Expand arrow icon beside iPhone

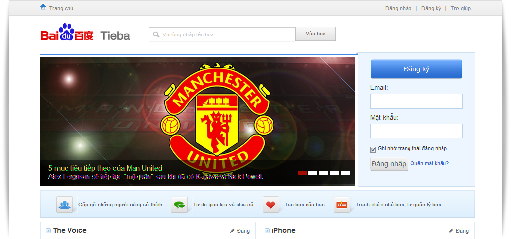click(x=267, y=231)
